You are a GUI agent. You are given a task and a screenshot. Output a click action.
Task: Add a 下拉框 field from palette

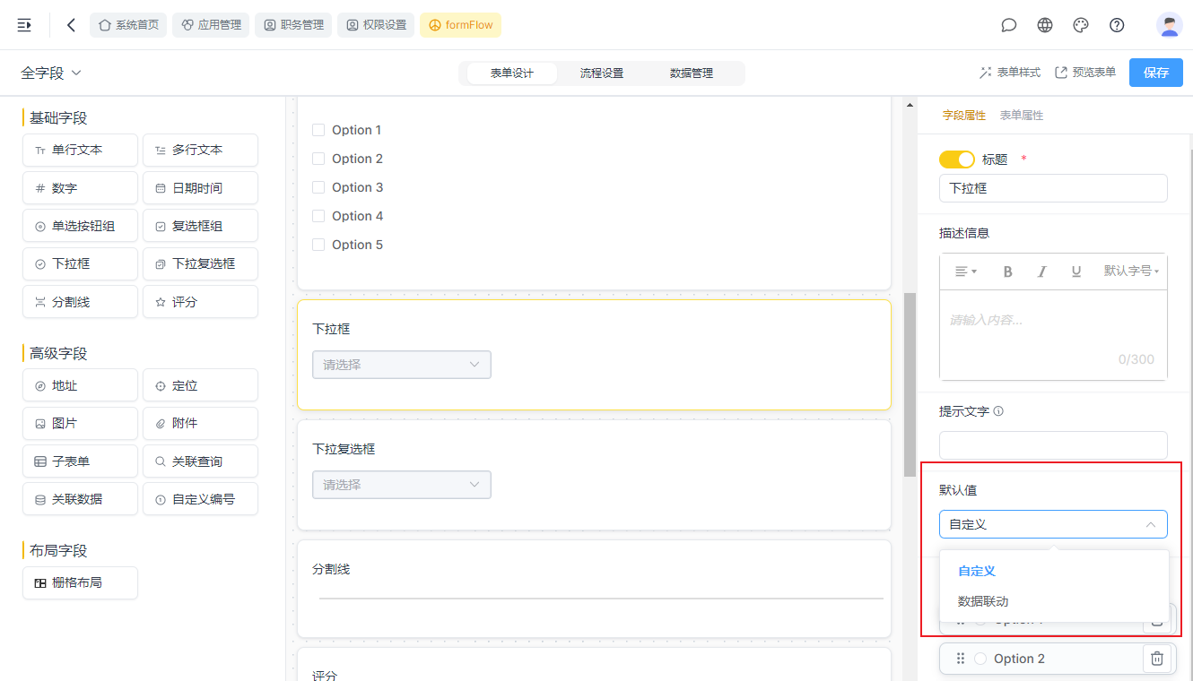(x=80, y=263)
